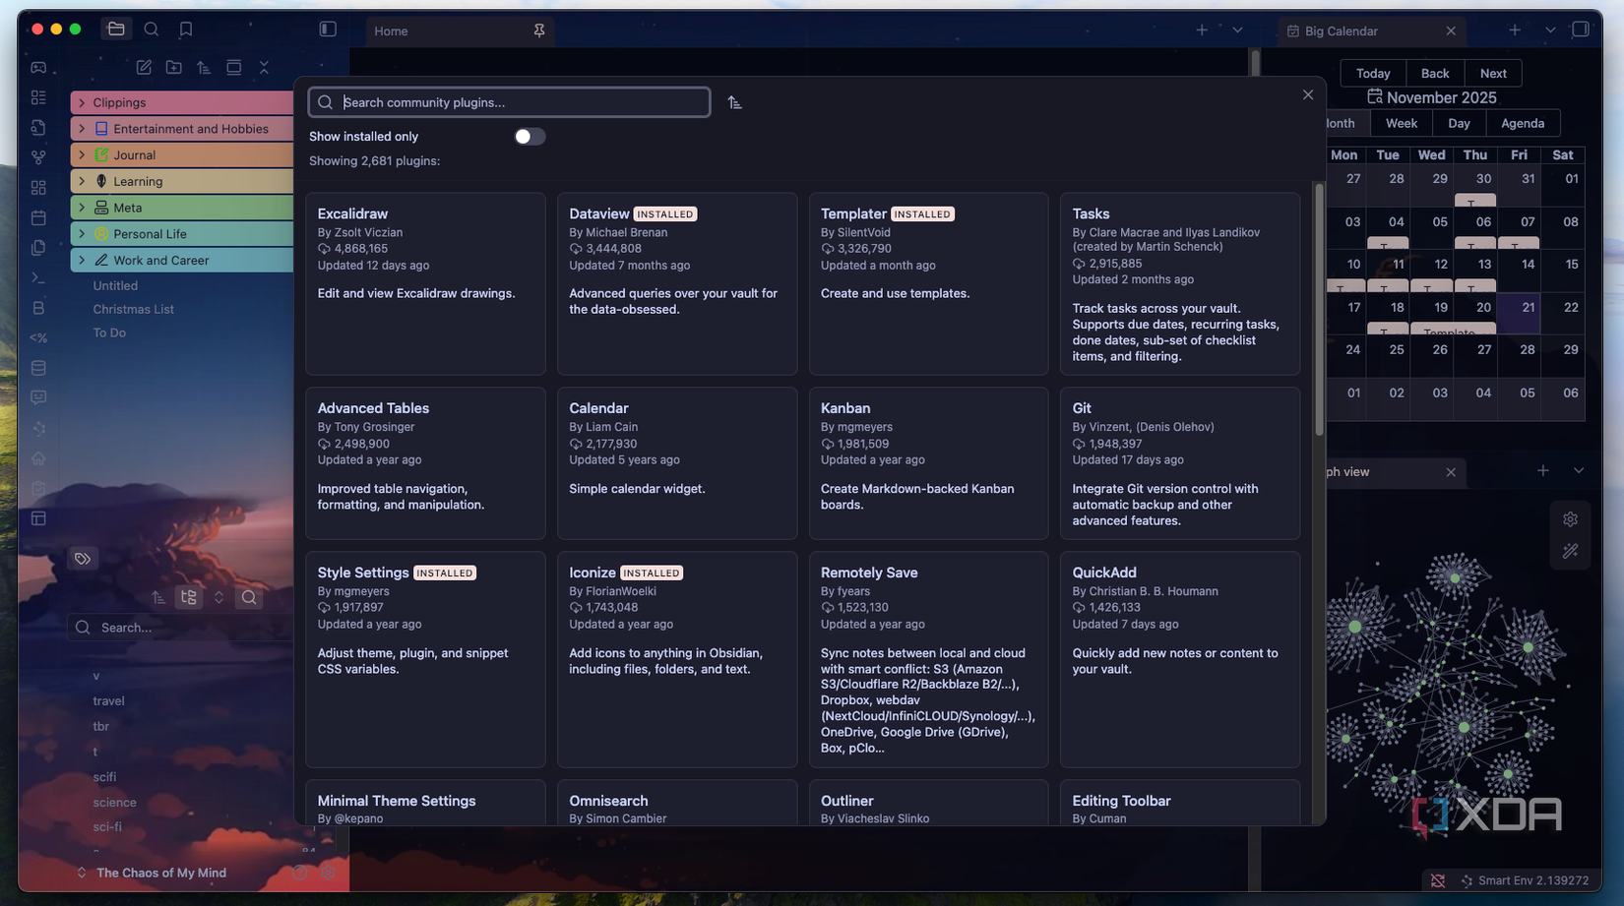Click the letter B icon in the ribbon
1624x906 pixels.
pyautogui.click(x=38, y=308)
